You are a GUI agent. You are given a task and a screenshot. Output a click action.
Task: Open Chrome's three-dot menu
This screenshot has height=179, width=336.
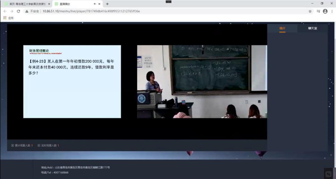[x=332, y=11]
